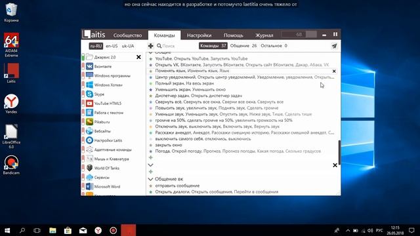Open the Pikabu.ru collection icon
This screenshot has width=420, height=236.
coord(89,122)
